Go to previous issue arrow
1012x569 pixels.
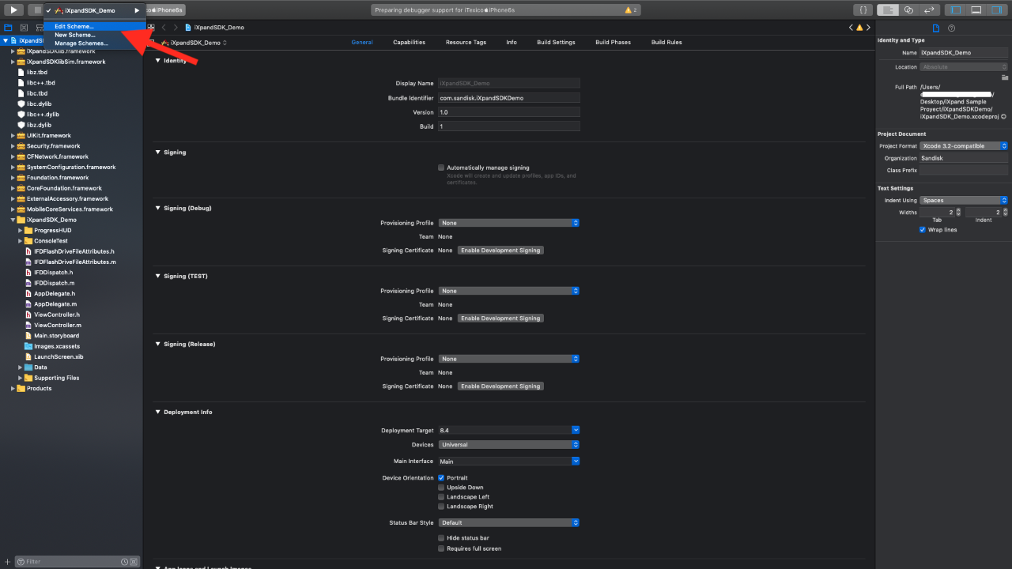[x=851, y=28]
